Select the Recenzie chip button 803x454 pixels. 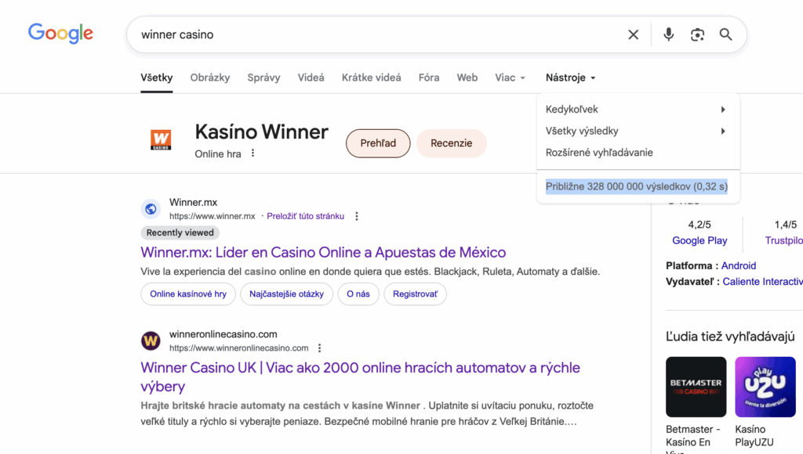click(x=451, y=143)
